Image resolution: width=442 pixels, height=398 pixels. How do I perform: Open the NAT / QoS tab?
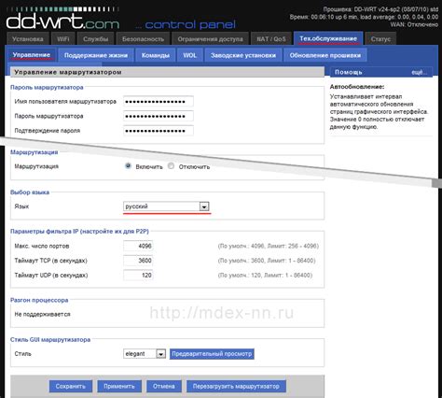click(271, 39)
